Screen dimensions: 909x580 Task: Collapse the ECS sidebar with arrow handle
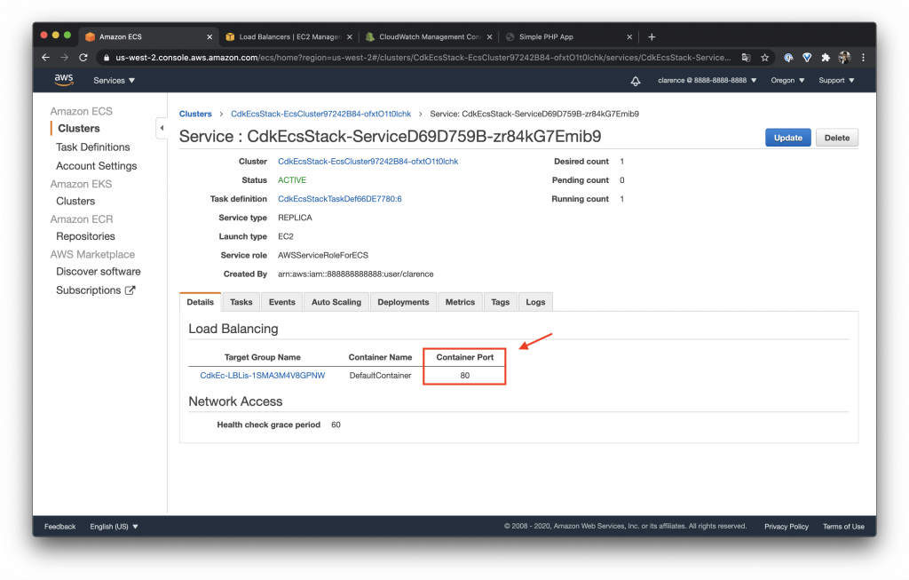click(162, 128)
